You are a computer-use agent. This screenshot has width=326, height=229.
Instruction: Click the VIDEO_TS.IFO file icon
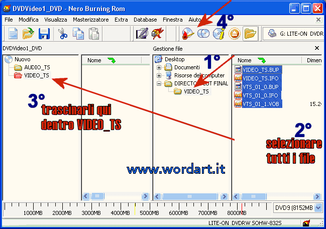point(238,78)
